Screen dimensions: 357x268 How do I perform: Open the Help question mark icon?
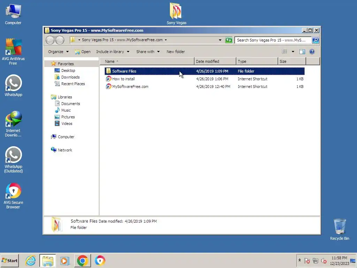[x=312, y=52]
